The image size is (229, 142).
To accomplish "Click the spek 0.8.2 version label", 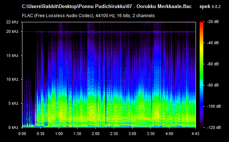I will [x=210, y=7].
